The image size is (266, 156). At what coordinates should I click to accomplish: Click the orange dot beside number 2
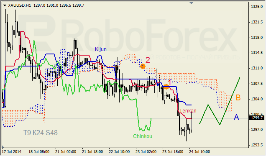point(143,66)
